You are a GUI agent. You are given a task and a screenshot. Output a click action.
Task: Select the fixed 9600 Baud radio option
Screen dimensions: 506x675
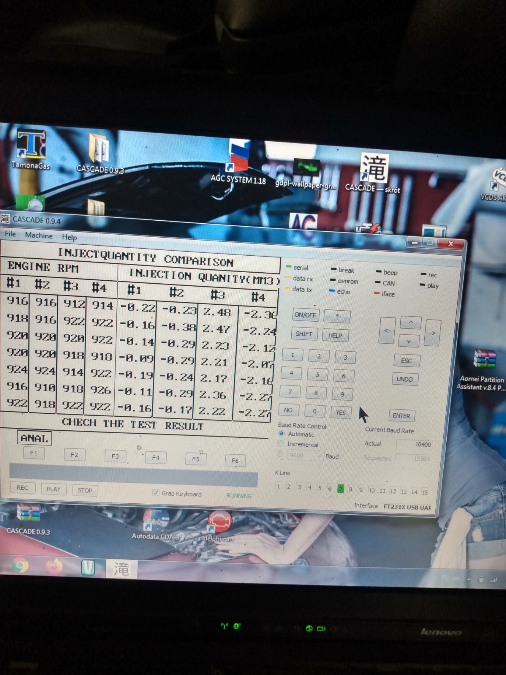coord(280,454)
